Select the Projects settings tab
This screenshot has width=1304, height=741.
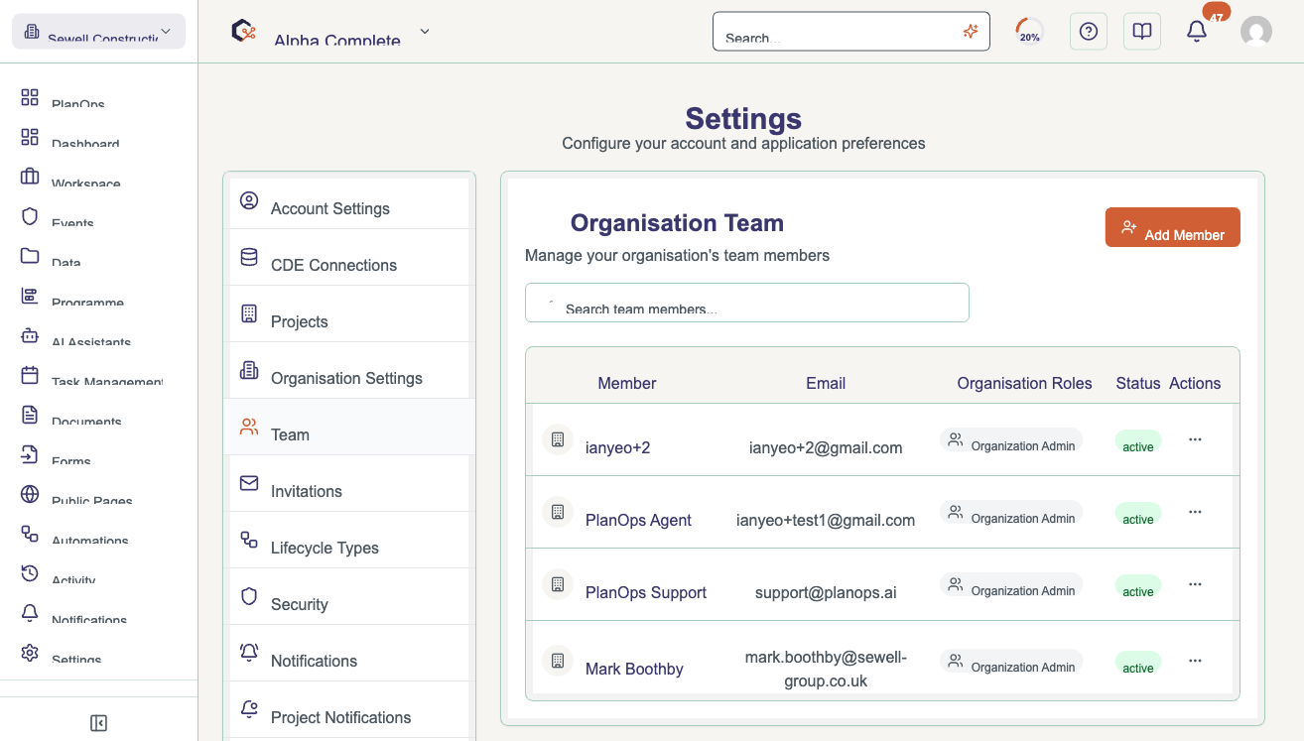349,314
